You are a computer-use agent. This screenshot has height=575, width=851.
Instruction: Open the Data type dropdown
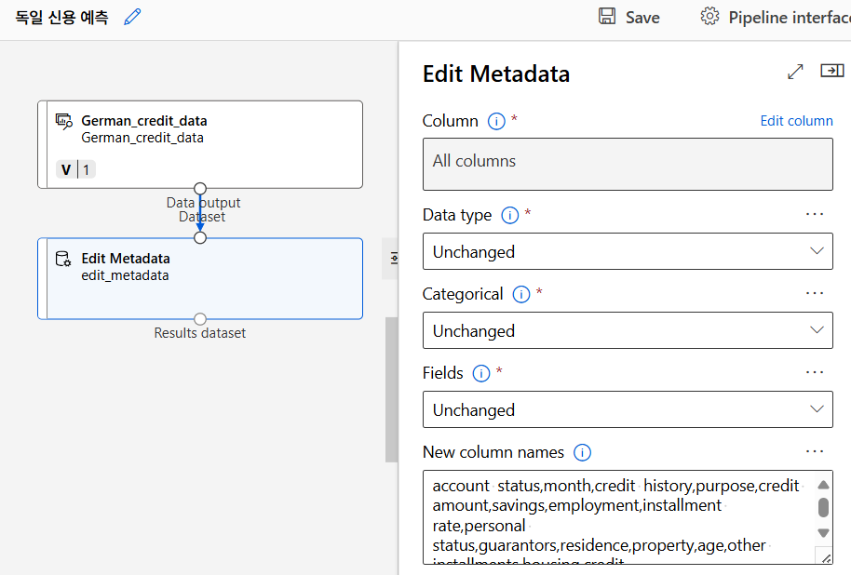click(x=628, y=251)
